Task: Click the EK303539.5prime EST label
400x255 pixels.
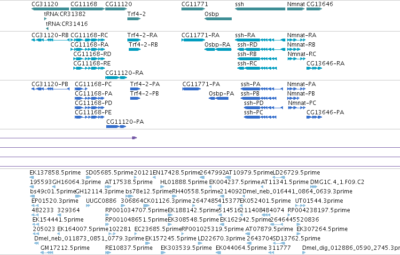Action: point(186,248)
